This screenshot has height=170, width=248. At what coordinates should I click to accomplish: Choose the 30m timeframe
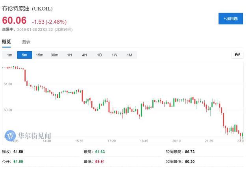click(54, 55)
